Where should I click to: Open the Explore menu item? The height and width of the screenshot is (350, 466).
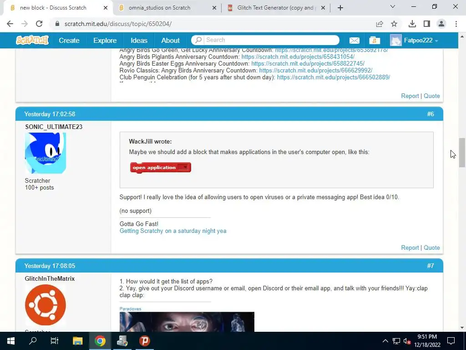pyautogui.click(x=105, y=40)
